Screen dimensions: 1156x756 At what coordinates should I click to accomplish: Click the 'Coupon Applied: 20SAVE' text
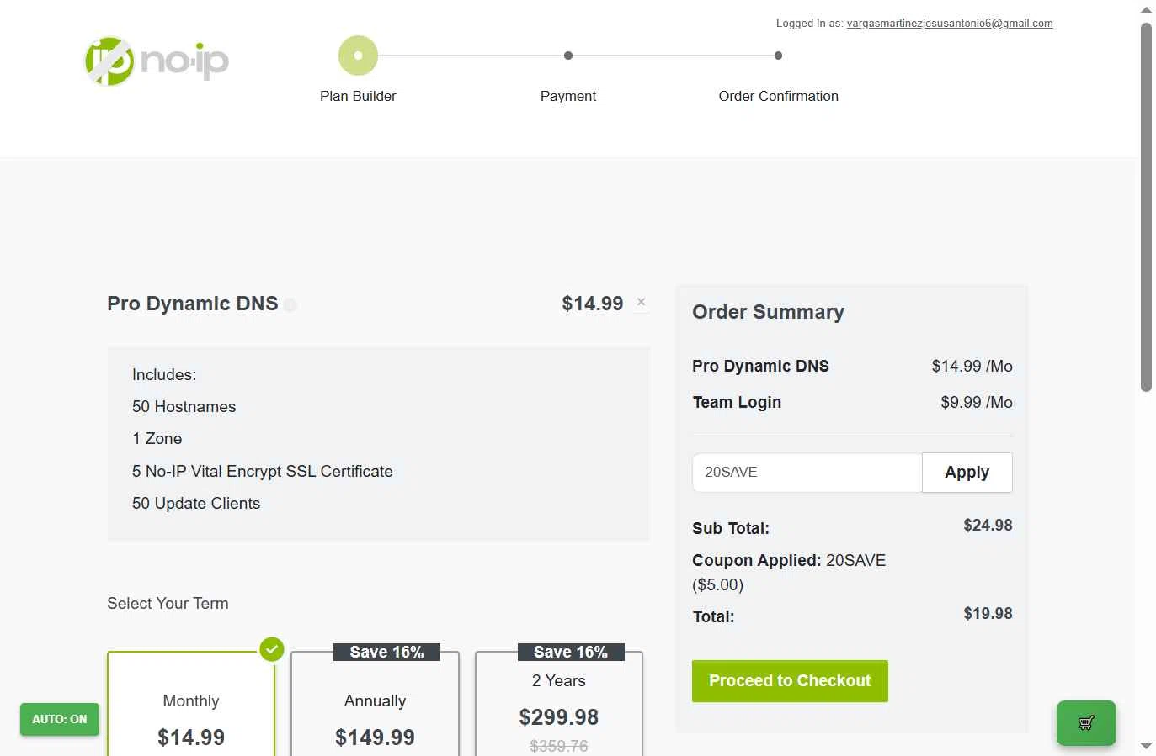pyautogui.click(x=789, y=560)
